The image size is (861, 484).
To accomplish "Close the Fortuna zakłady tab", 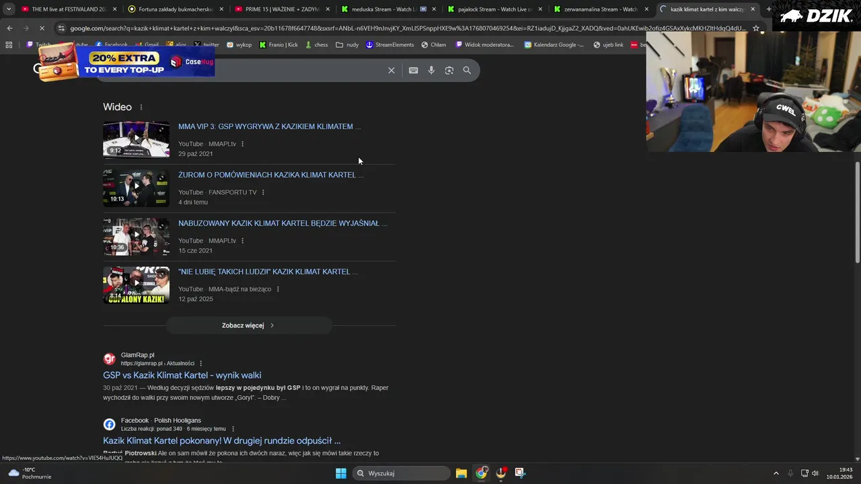I will tap(221, 9).
